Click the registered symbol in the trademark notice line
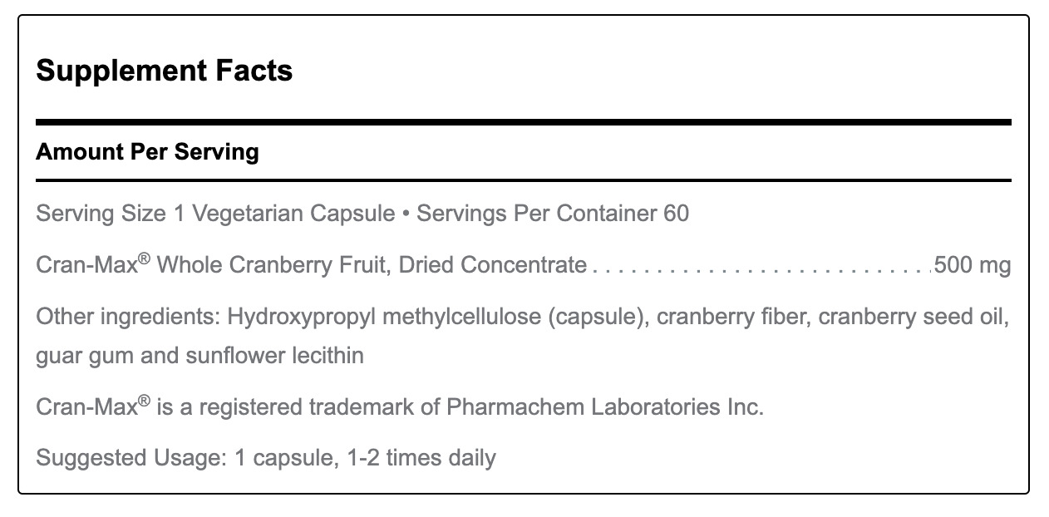This screenshot has width=1049, height=517. [x=144, y=401]
